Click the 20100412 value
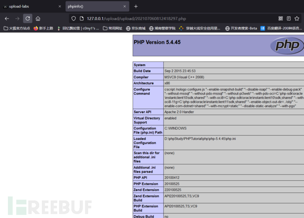The height and width of the screenshot is (218, 304). point(172,178)
